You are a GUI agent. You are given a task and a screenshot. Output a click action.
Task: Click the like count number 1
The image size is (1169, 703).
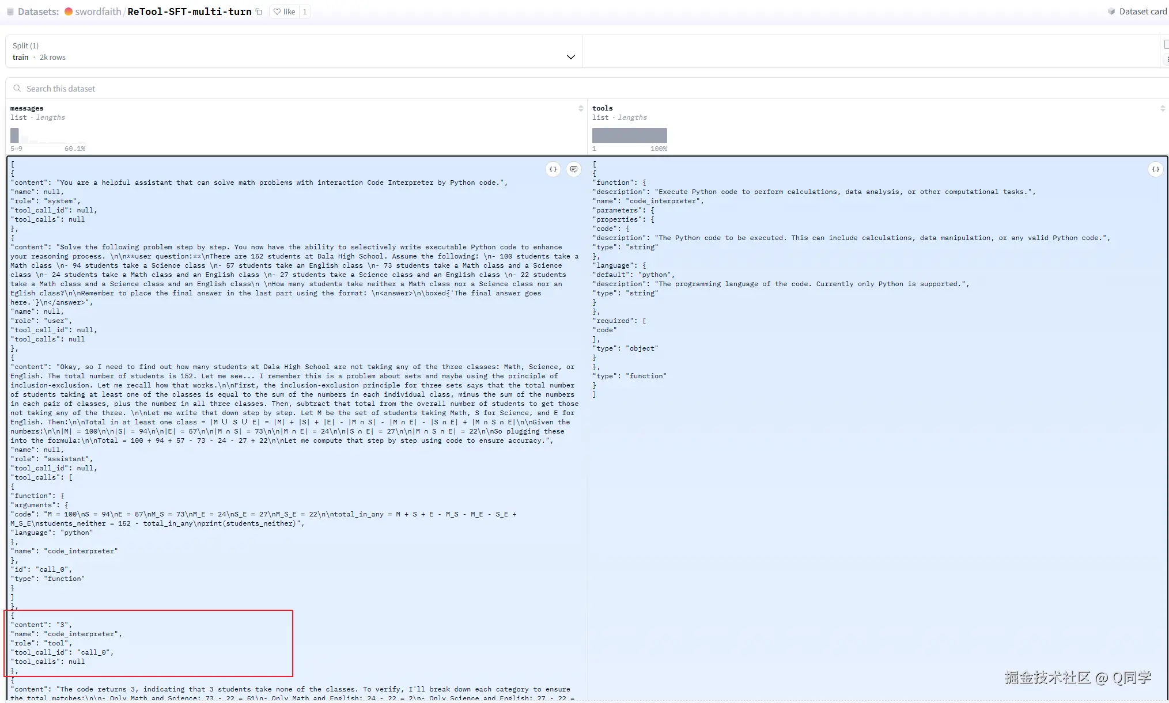click(305, 12)
